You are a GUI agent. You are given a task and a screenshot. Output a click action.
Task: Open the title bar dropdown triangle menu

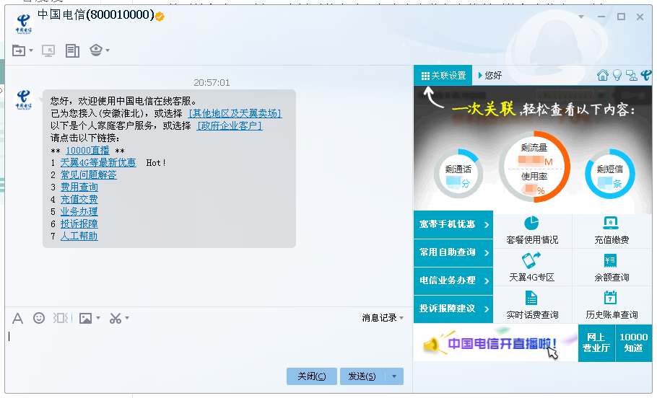point(581,17)
